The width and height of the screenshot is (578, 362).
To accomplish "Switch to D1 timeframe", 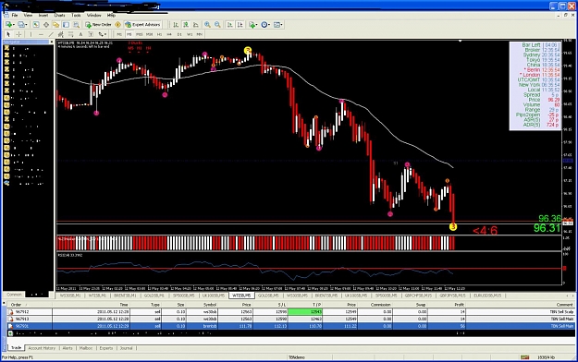I will (179, 34).
